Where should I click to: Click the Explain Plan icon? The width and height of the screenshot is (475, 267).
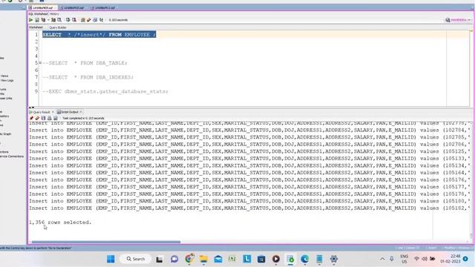tap(43, 20)
